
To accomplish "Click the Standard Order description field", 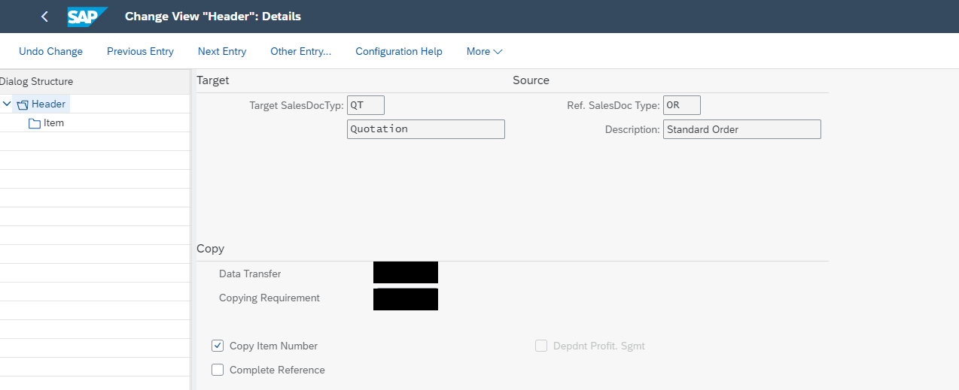I will click(x=741, y=129).
